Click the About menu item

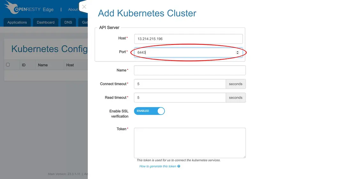[x=73, y=10]
